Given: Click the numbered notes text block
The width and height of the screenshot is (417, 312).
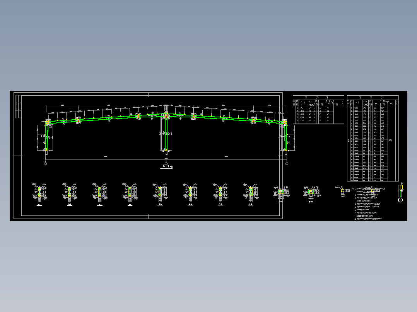Looking at the screenshot, I should [x=368, y=203].
